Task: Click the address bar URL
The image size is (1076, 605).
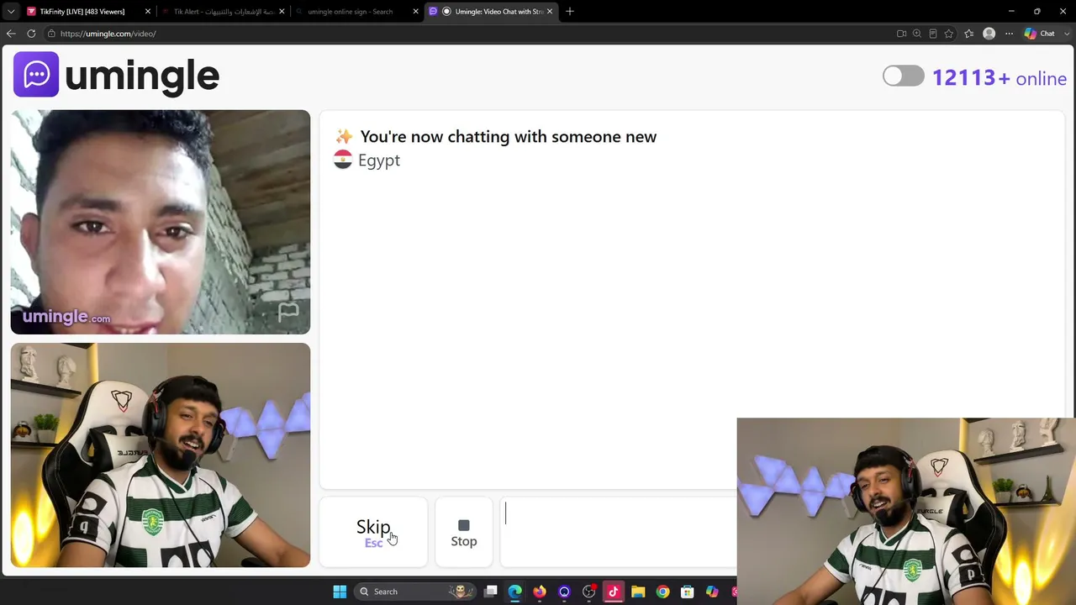Action: [x=108, y=34]
